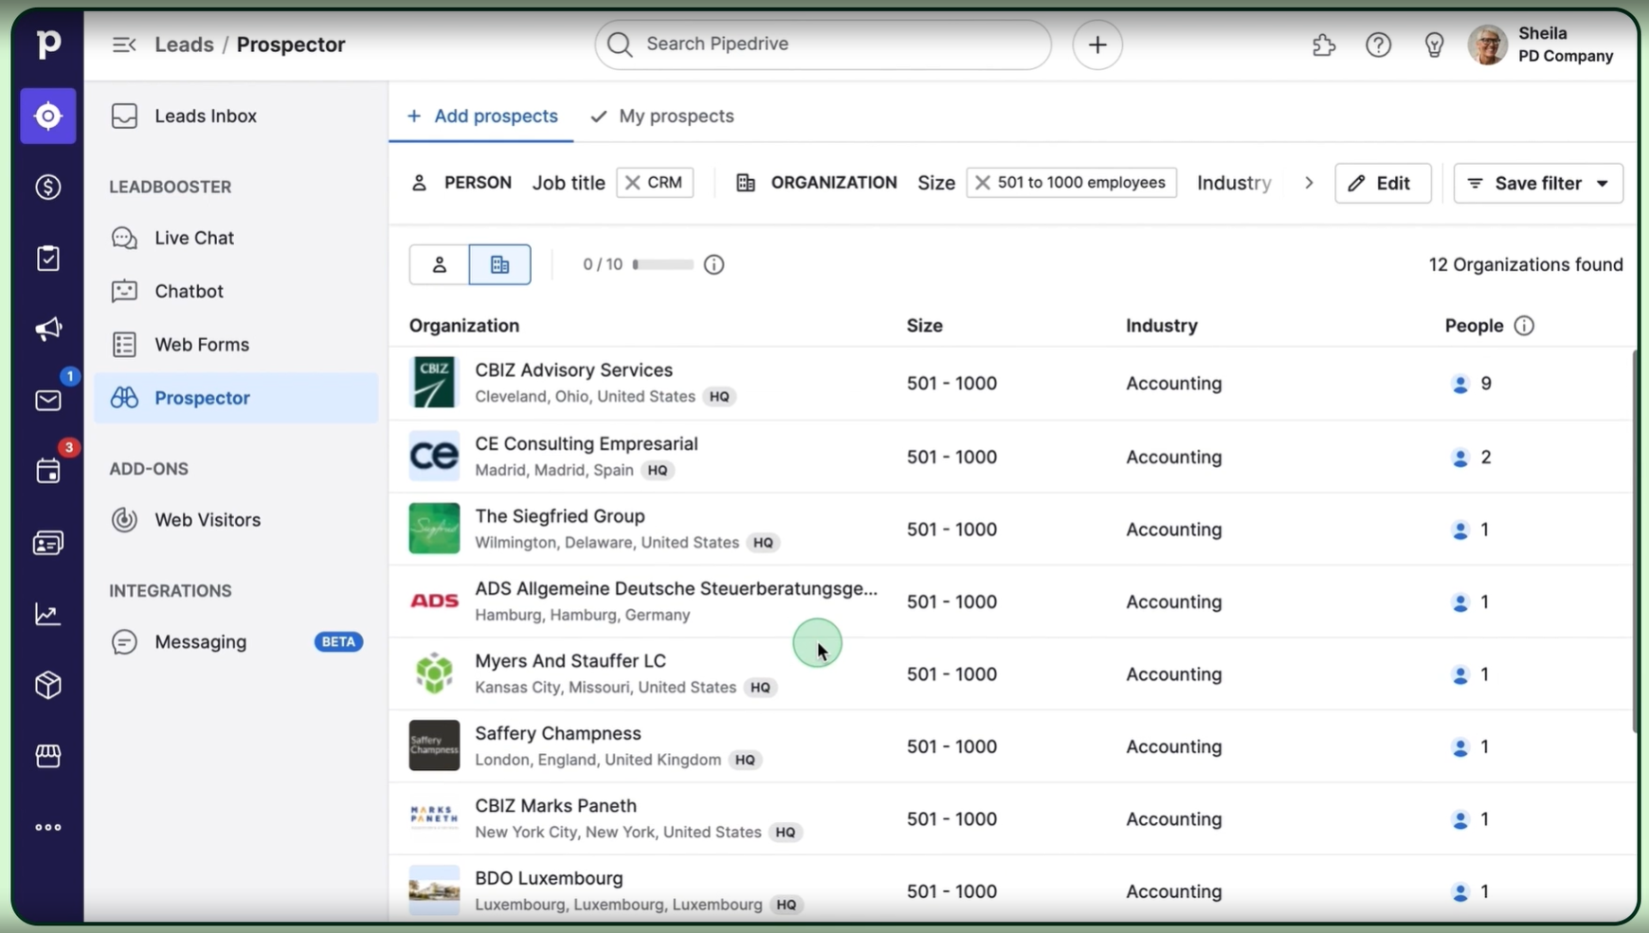Image resolution: width=1649 pixels, height=933 pixels.
Task: Click the Edit filter button
Action: [x=1383, y=183]
